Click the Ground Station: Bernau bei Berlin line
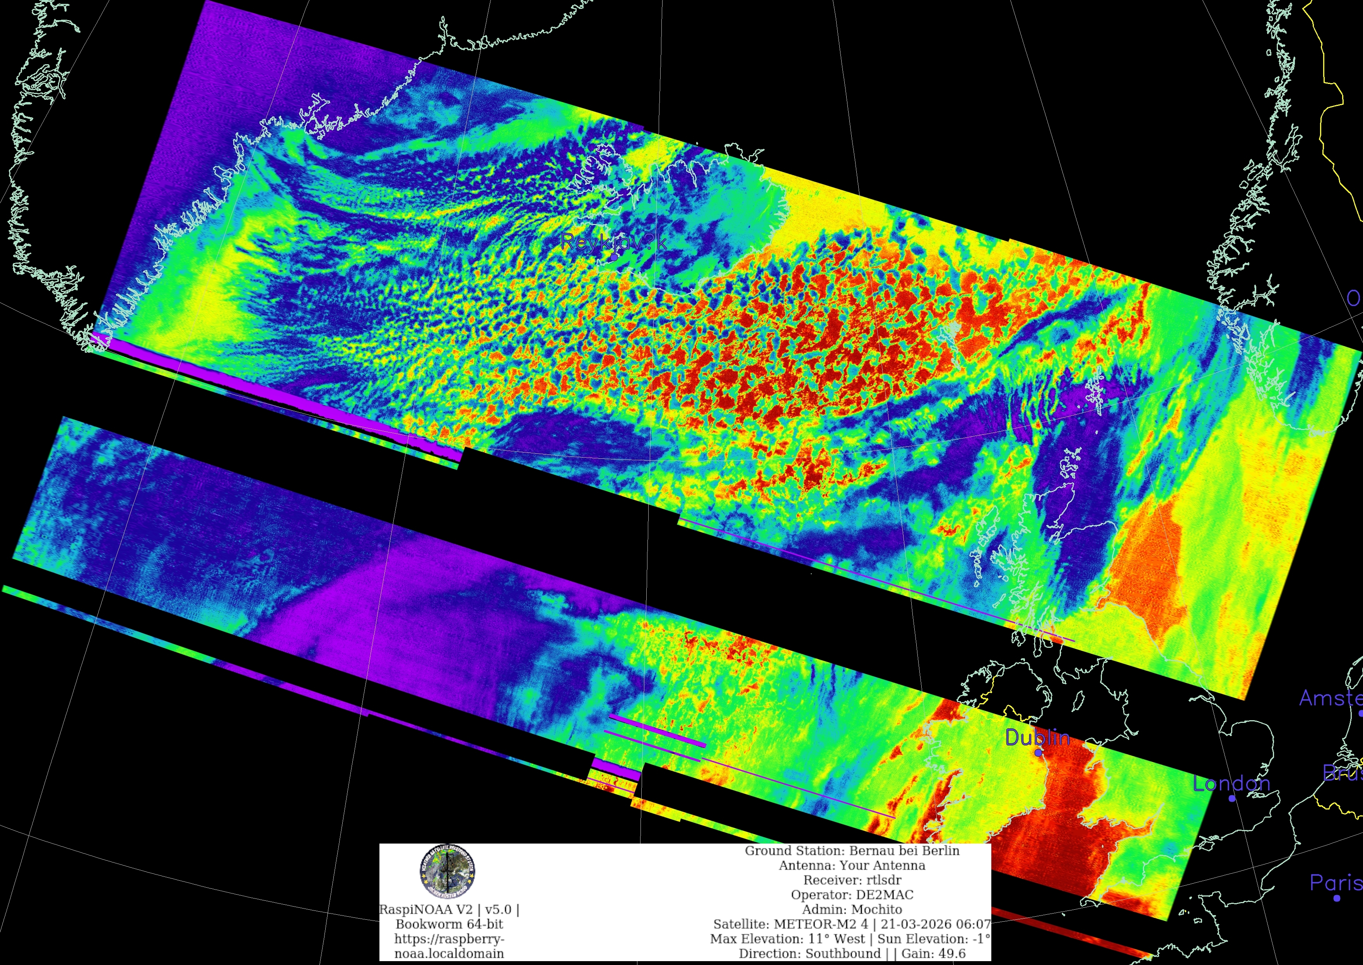 (x=851, y=850)
